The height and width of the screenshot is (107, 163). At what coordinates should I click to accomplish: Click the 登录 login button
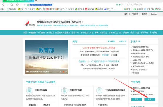136,99
